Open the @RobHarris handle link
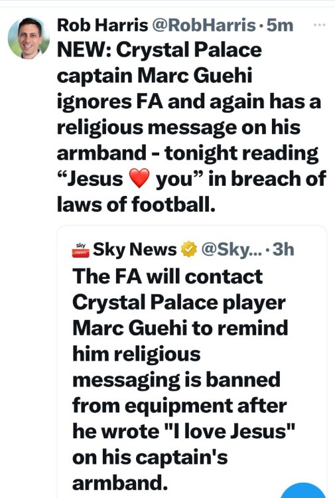Screen dimensions: 335x498 204,25
